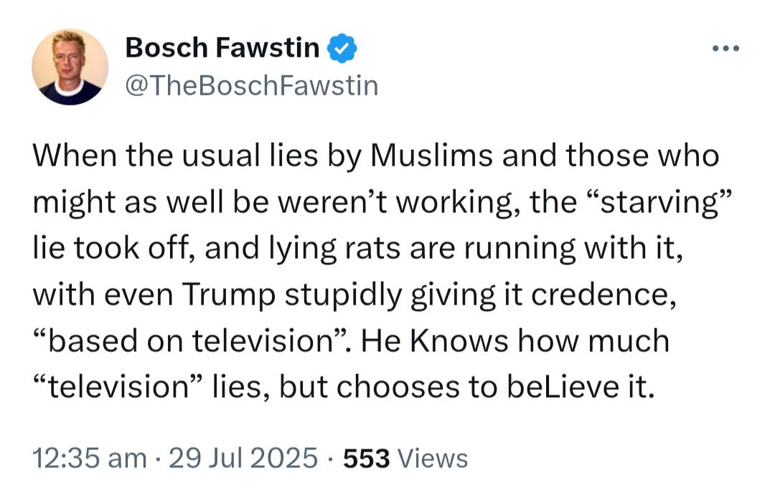Screen dimensions: 775x501
Task: Click the word Trump in tweet
Action: click(228, 295)
